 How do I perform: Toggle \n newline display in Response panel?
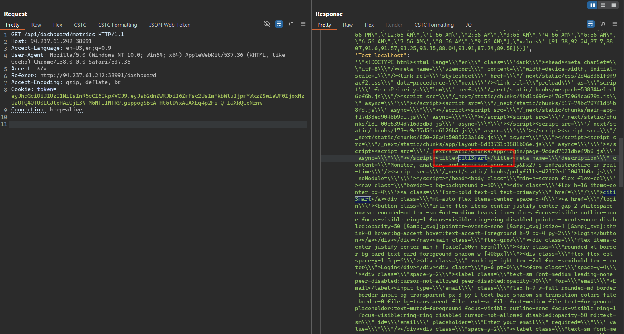point(603,24)
